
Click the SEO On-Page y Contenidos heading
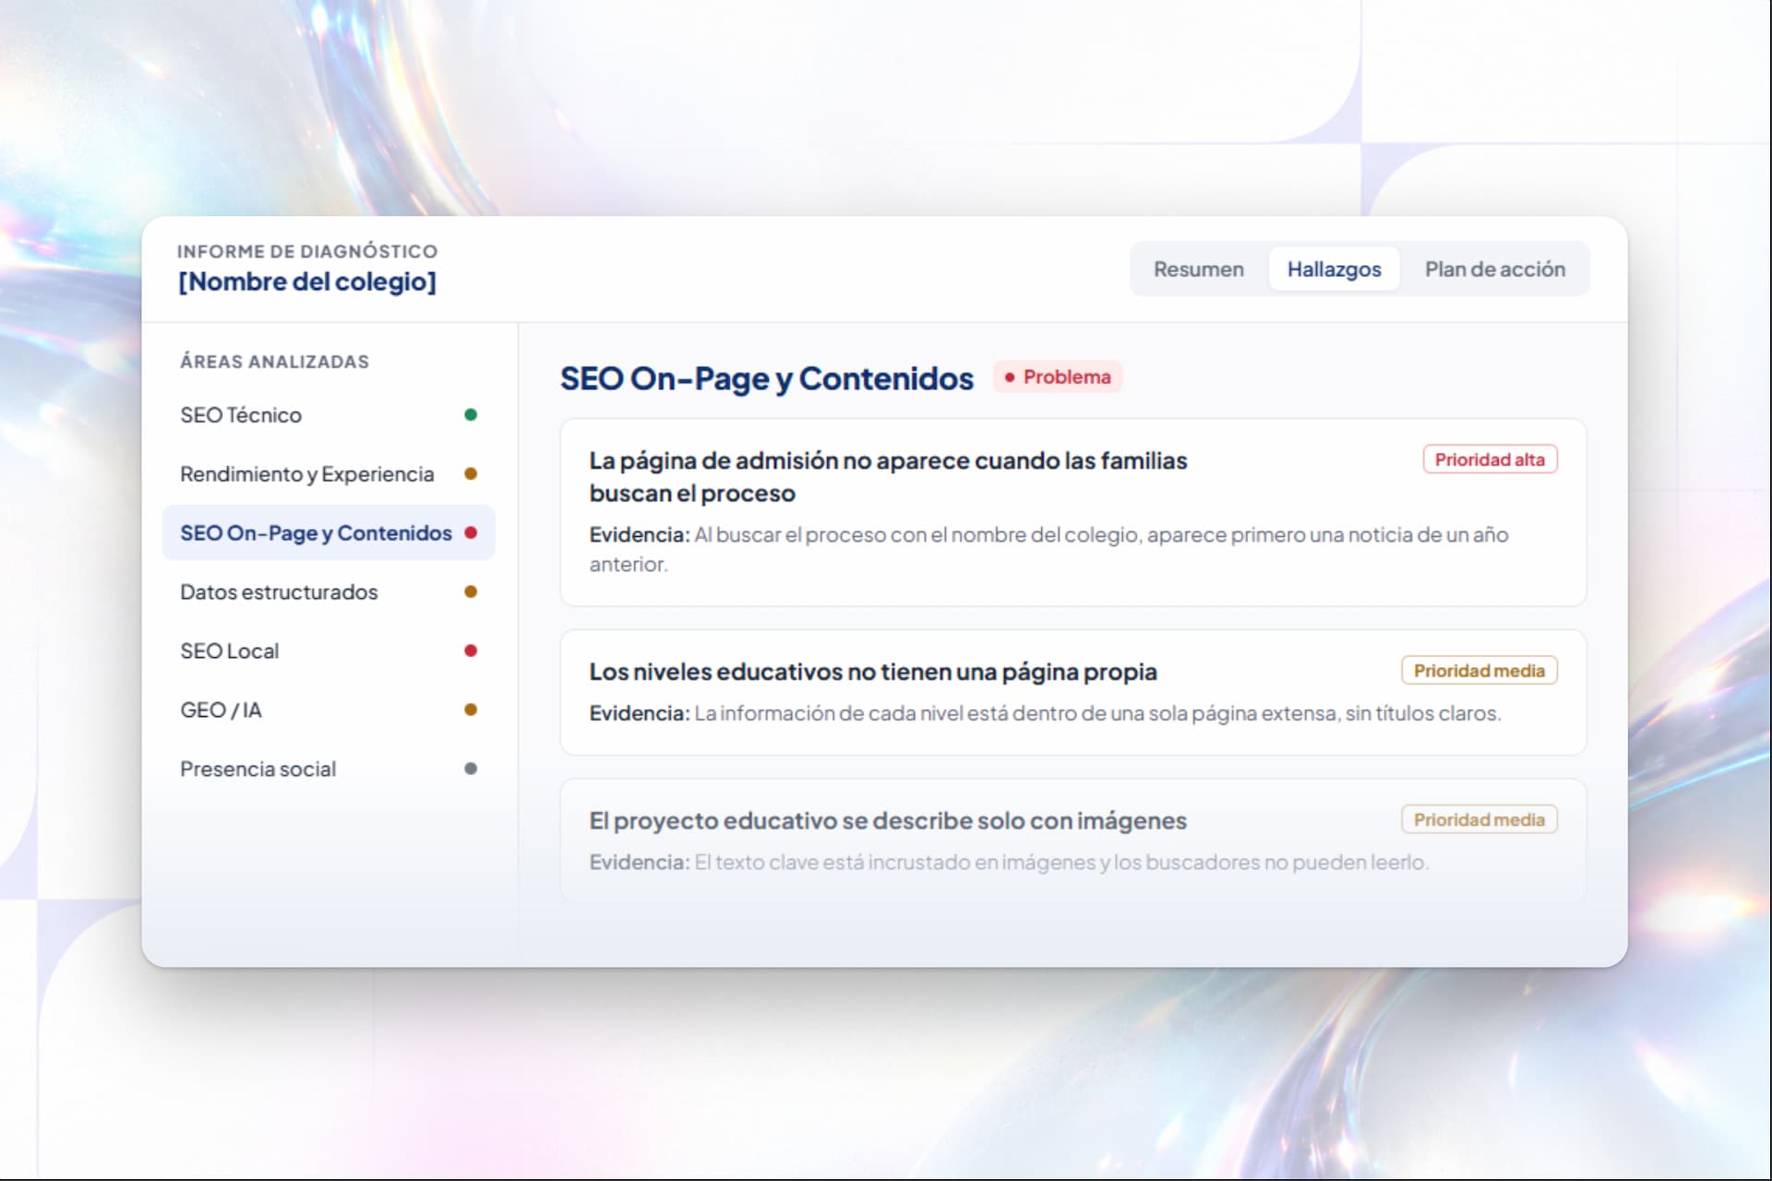(767, 379)
